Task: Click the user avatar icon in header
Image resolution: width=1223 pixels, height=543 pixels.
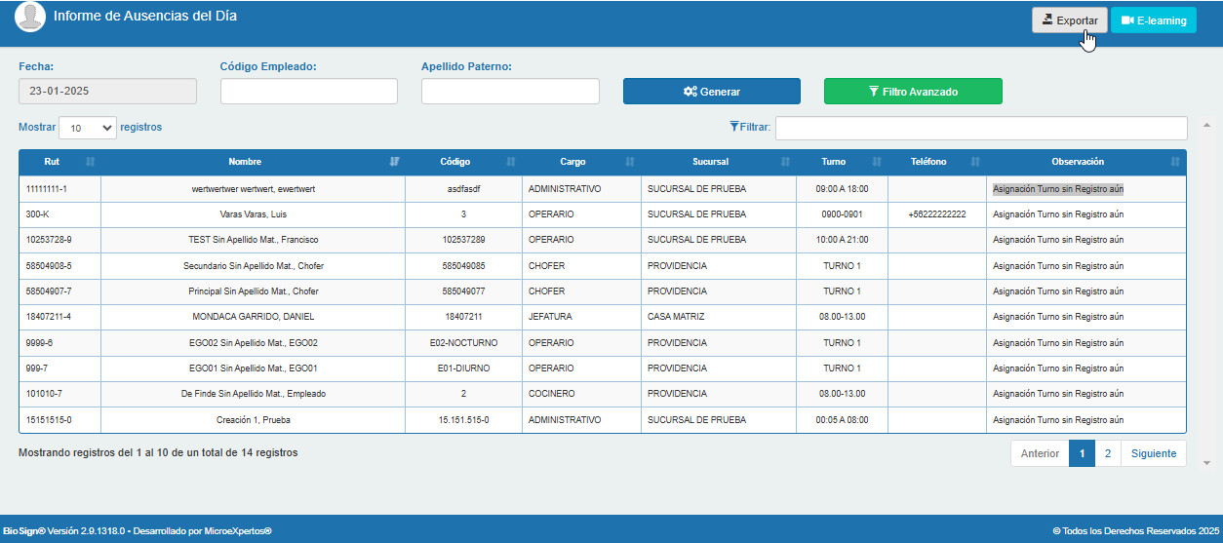Action: 30,18
